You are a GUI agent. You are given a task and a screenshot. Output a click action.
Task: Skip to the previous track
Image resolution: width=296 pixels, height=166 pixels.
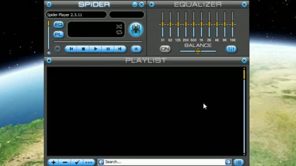72,49
